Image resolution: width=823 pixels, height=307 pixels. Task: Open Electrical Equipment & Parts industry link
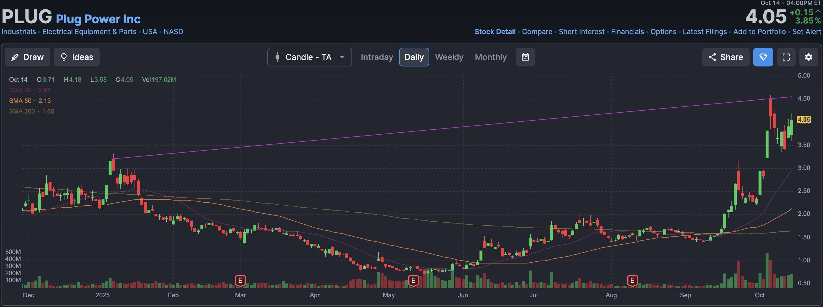pyautogui.click(x=89, y=31)
